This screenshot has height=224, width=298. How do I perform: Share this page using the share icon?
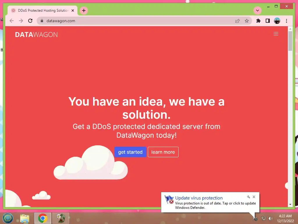point(237,21)
